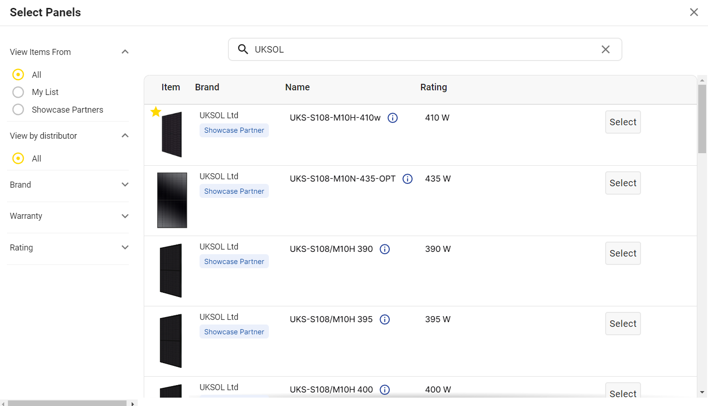The width and height of the screenshot is (708, 406).
Task: Collapse the View by distributor section
Action: (125, 135)
